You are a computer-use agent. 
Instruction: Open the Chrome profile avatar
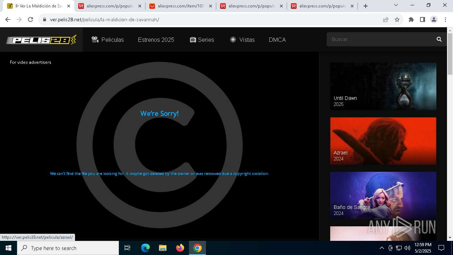[x=434, y=19]
